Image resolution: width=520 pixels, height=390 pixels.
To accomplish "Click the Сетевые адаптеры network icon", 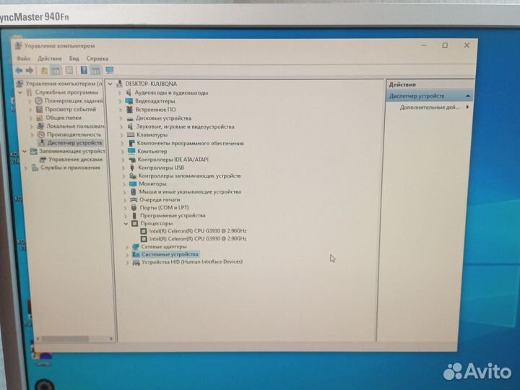I will (135, 247).
